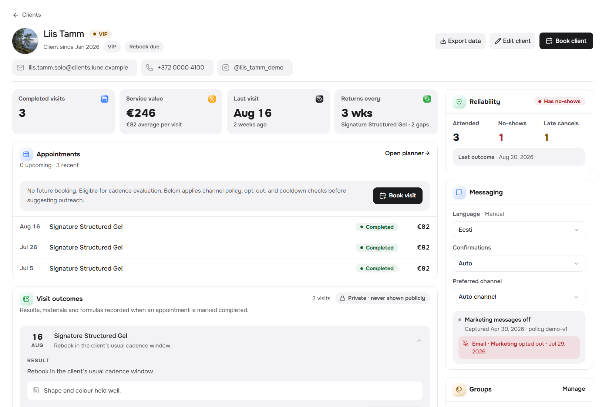The height and width of the screenshot is (407, 602).
Task: Click Manage in the Groups panel
Action: click(x=574, y=389)
